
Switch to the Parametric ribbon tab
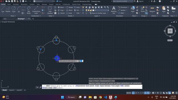tap(24, 4)
